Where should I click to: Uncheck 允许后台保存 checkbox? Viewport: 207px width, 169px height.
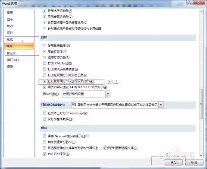(44, 154)
